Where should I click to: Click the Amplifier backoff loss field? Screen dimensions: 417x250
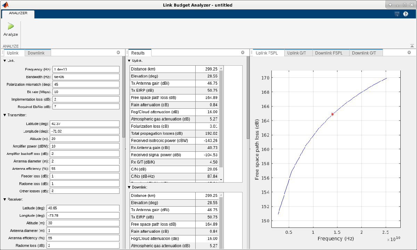click(x=84, y=154)
